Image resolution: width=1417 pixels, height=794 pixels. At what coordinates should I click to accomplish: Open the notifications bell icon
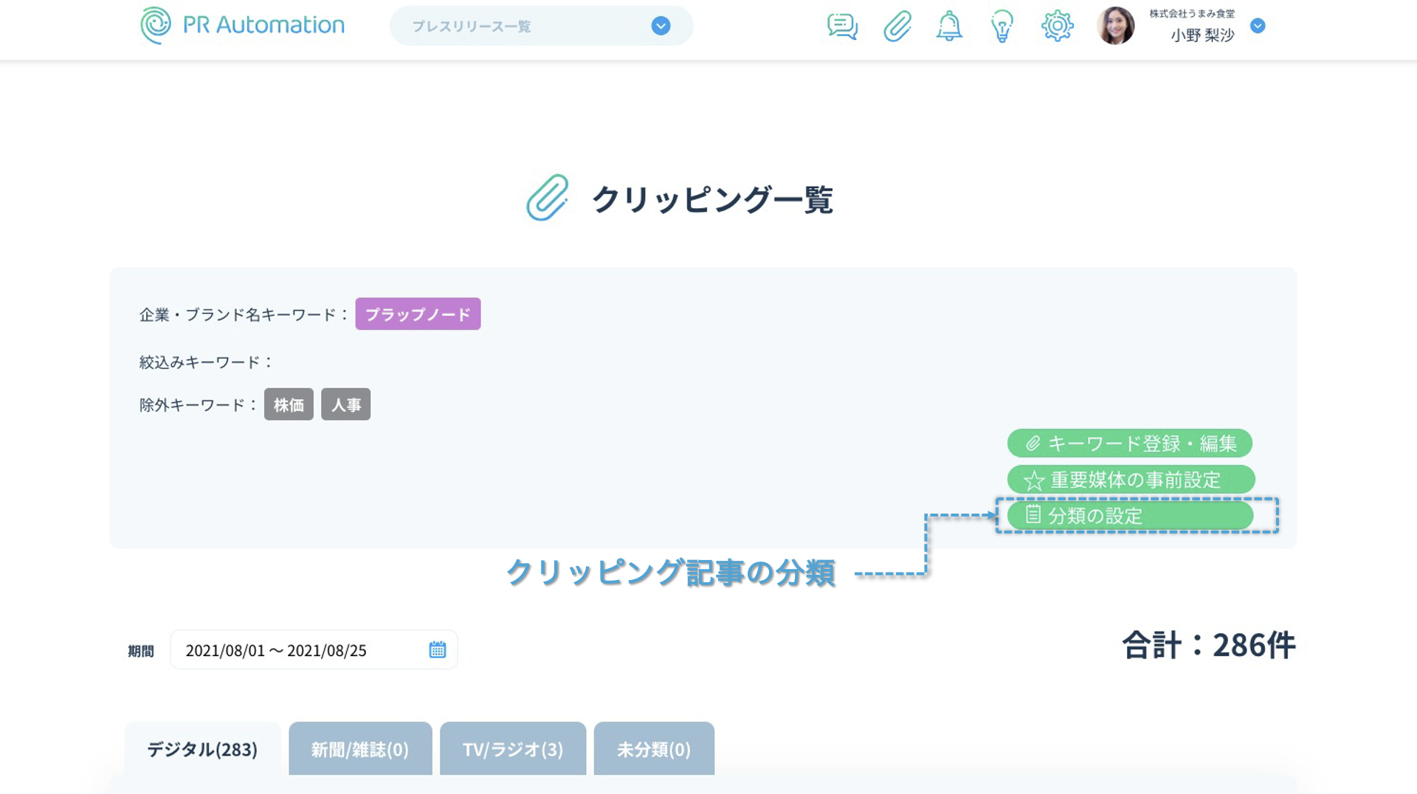click(x=949, y=27)
